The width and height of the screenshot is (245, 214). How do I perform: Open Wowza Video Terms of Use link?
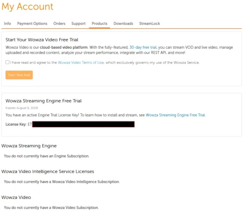click(x=81, y=62)
